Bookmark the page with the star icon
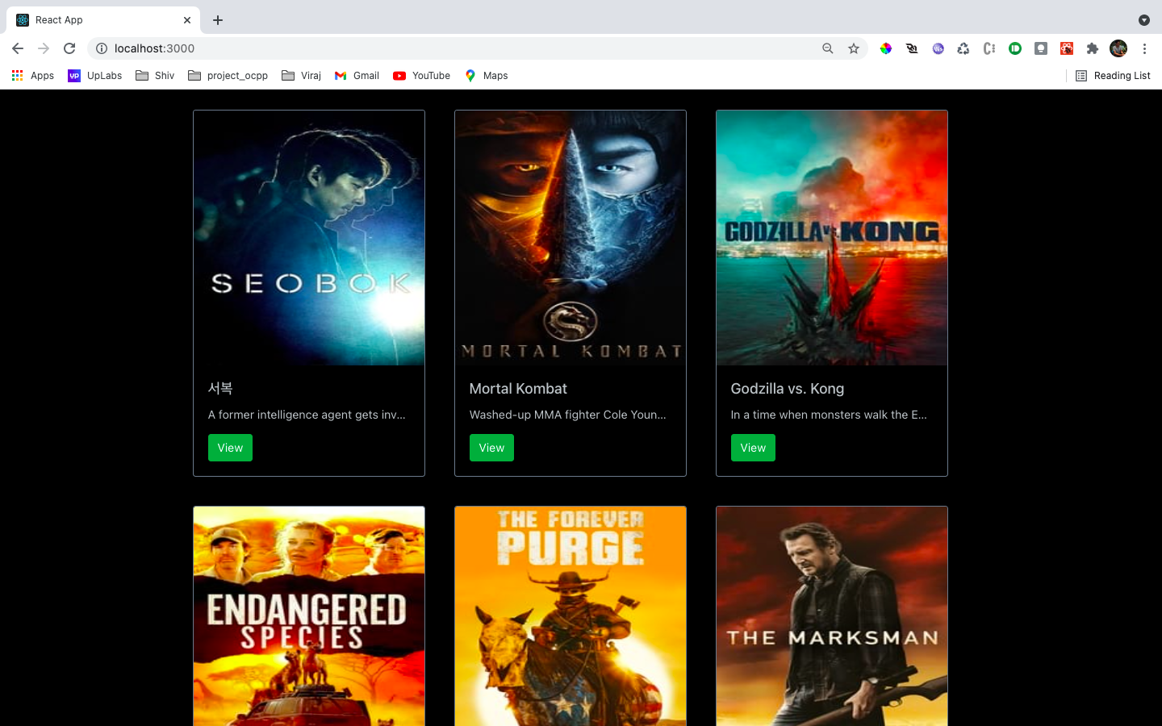The width and height of the screenshot is (1162, 726). (854, 48)
